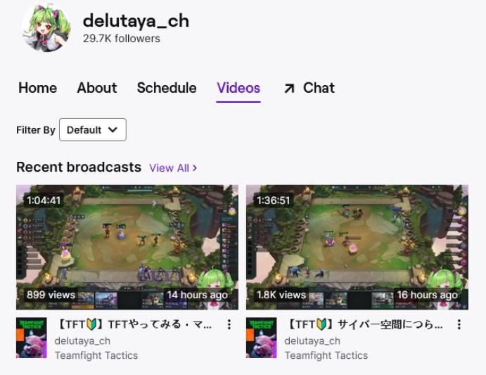
Task: Click the dropdown chevron in the Default filter
Action: (113, 129)
